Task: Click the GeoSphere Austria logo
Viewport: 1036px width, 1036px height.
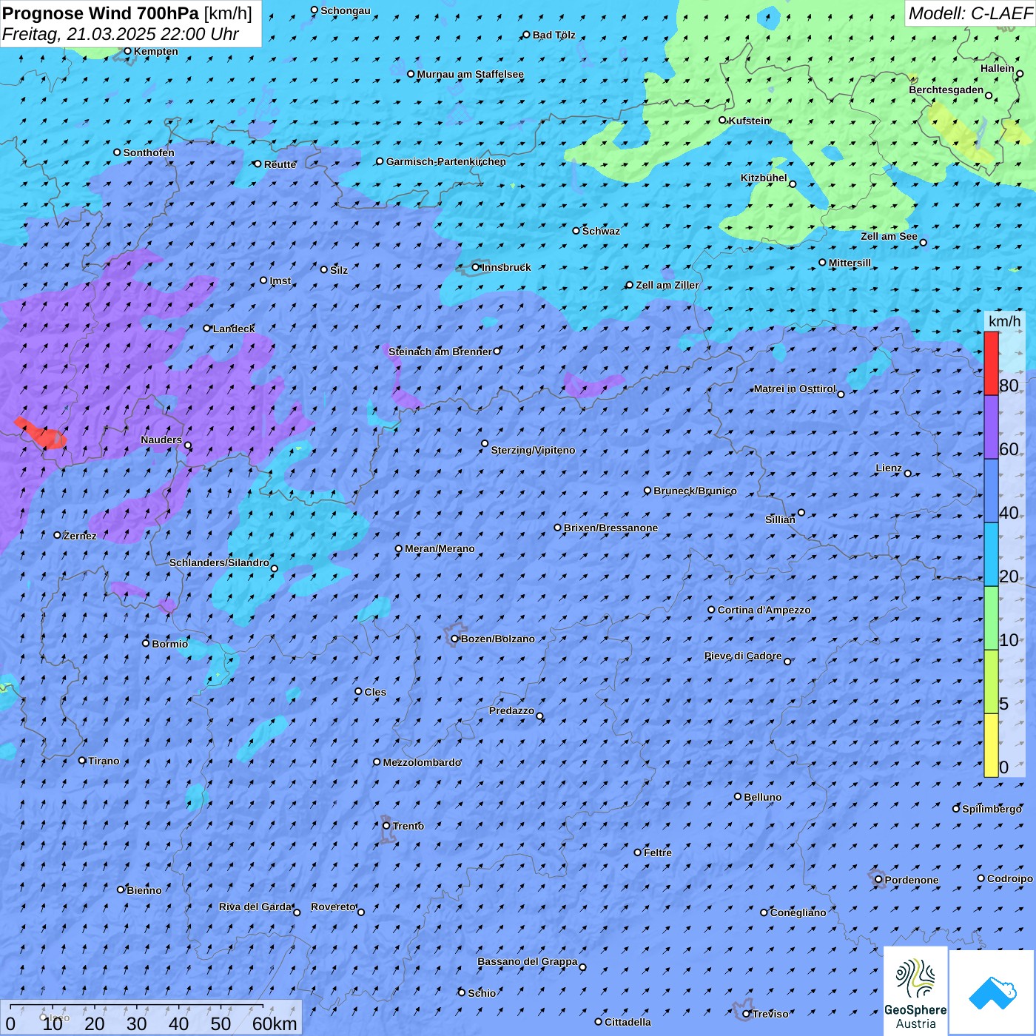Action: coord(915,990)
